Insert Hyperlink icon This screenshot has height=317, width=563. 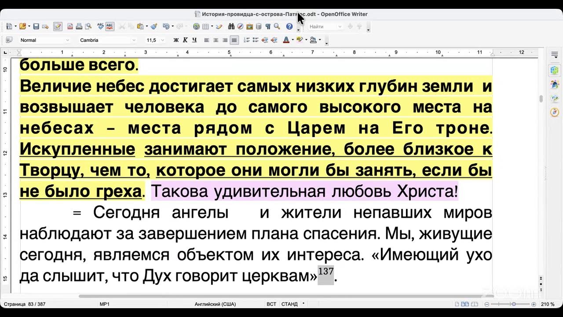(x=196, y=26)
